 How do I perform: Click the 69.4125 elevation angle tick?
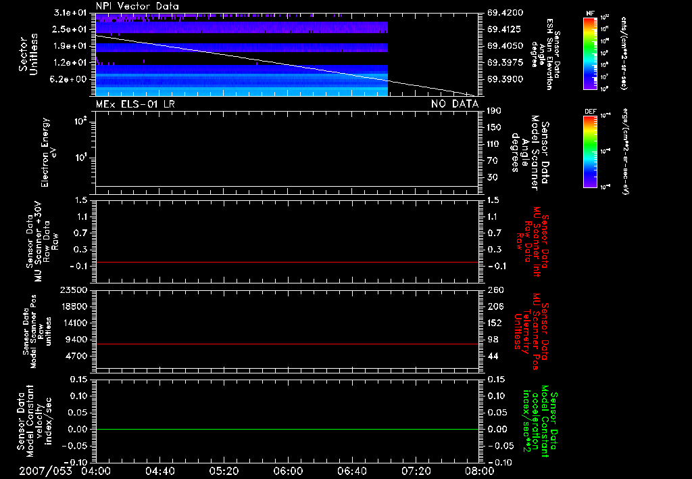(x=505, y=29)
